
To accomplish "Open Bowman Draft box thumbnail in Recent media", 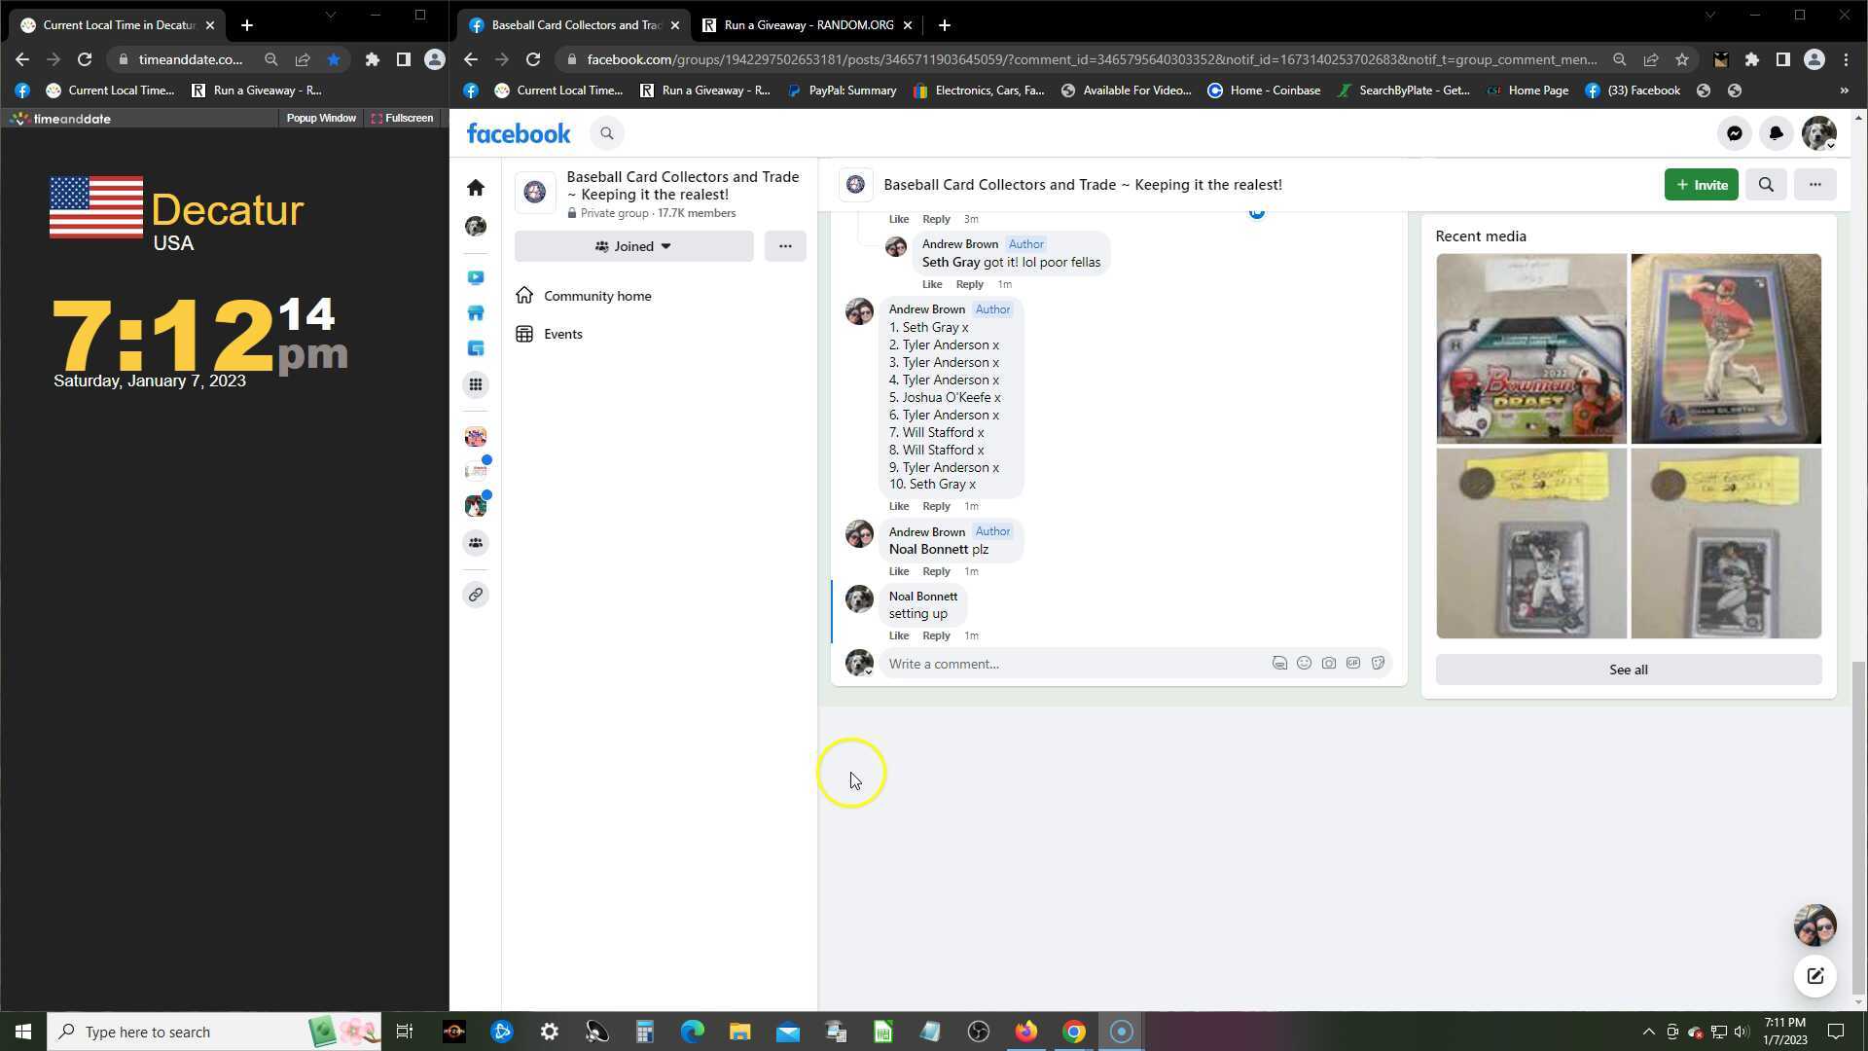I will pos(1530,348).
